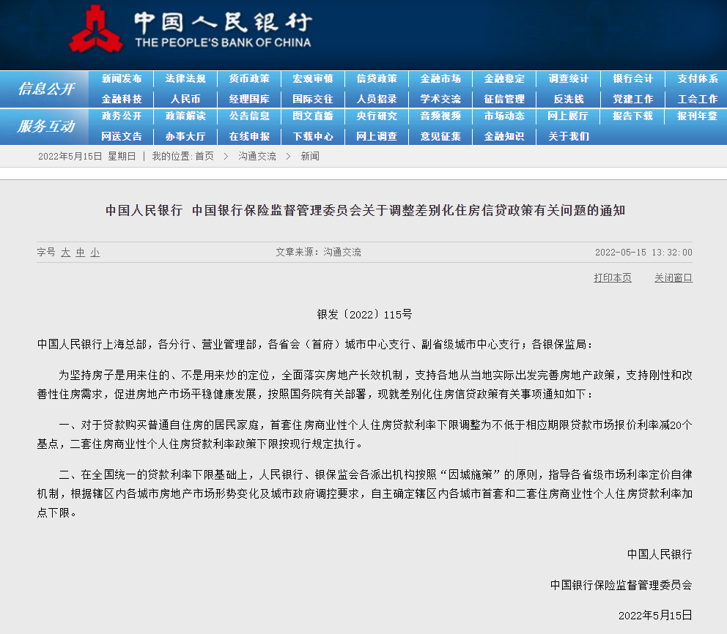Click 打印本页 to print the page

pyautogui.click(x=612, y=277)
